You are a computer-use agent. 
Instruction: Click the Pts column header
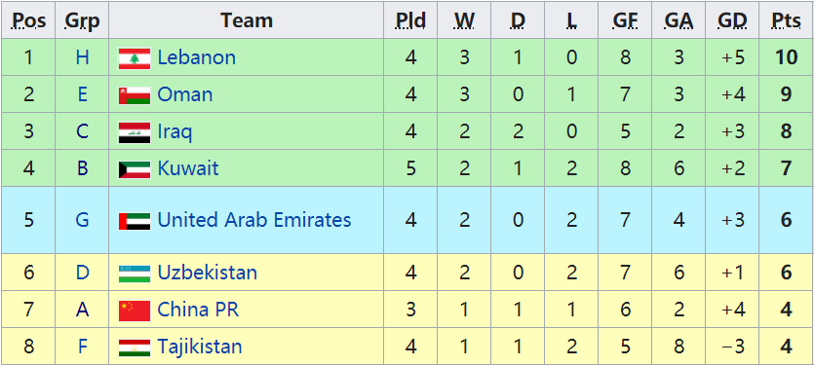tap(786, 20)
